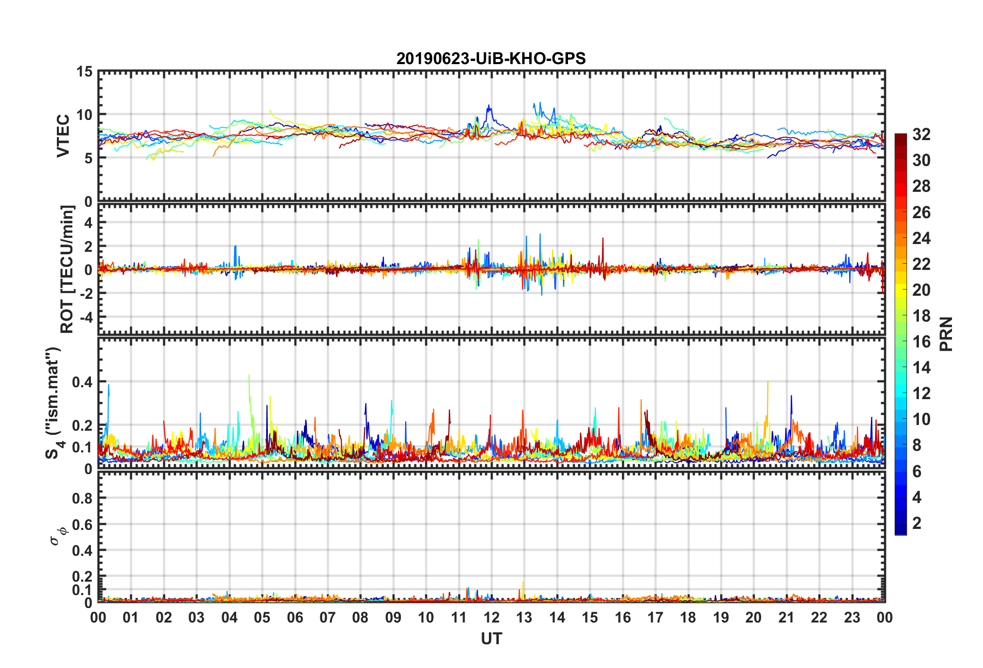Click x-axis hour label 21
Image resolution: width=983 pixels, height=668 pixels.
coord(787,617)
